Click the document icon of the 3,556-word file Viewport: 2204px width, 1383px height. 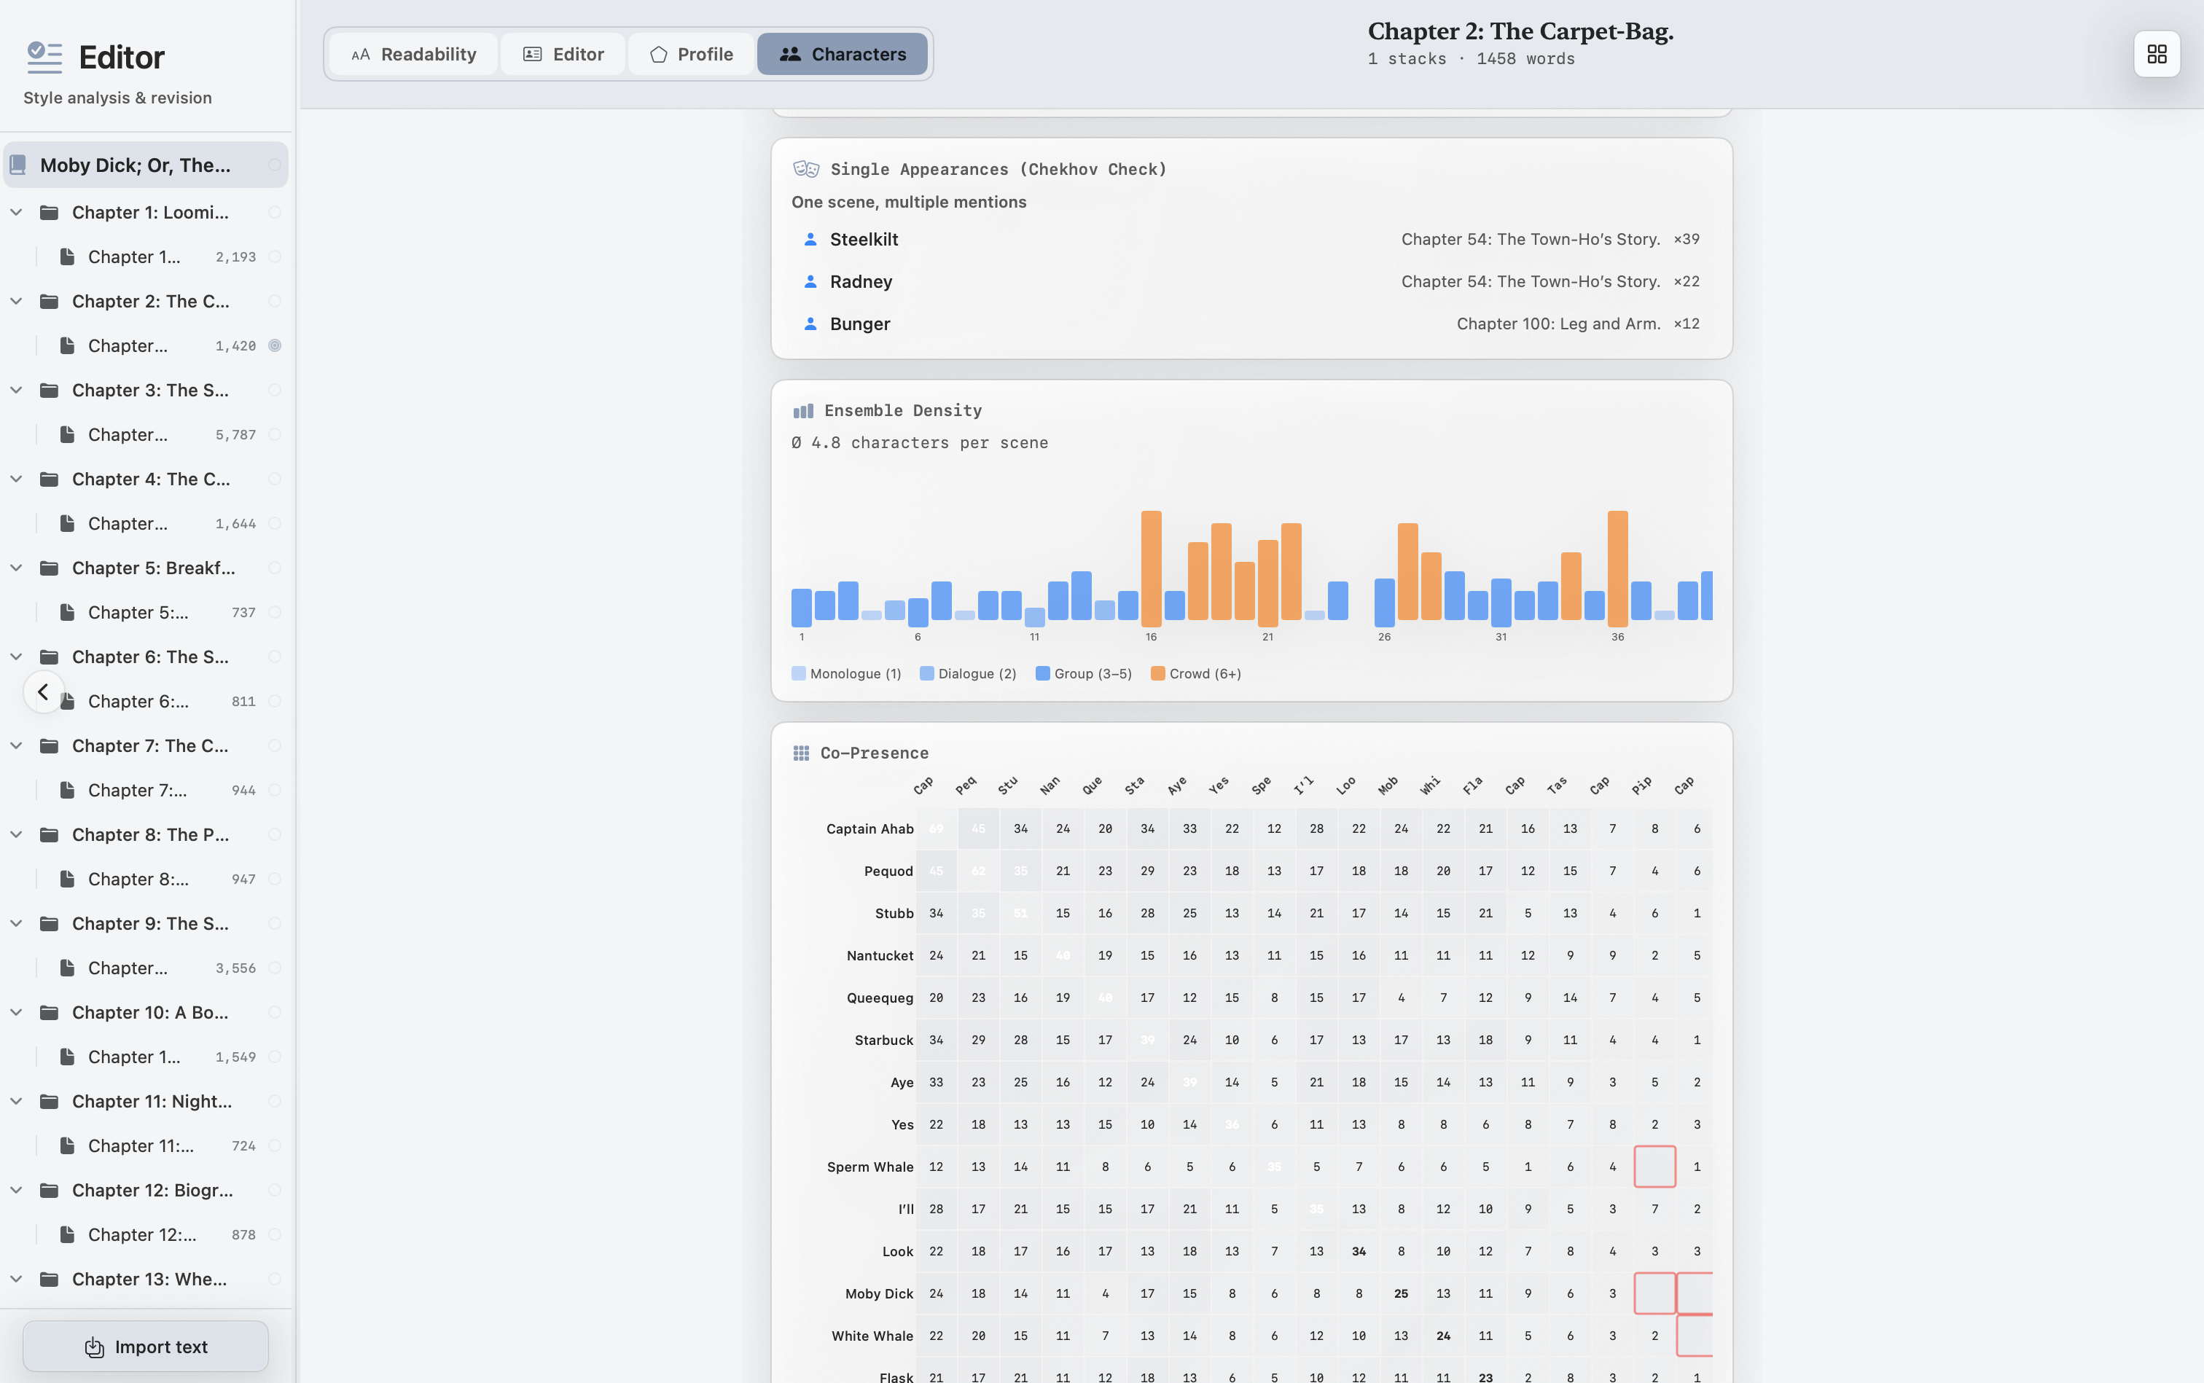67,968
